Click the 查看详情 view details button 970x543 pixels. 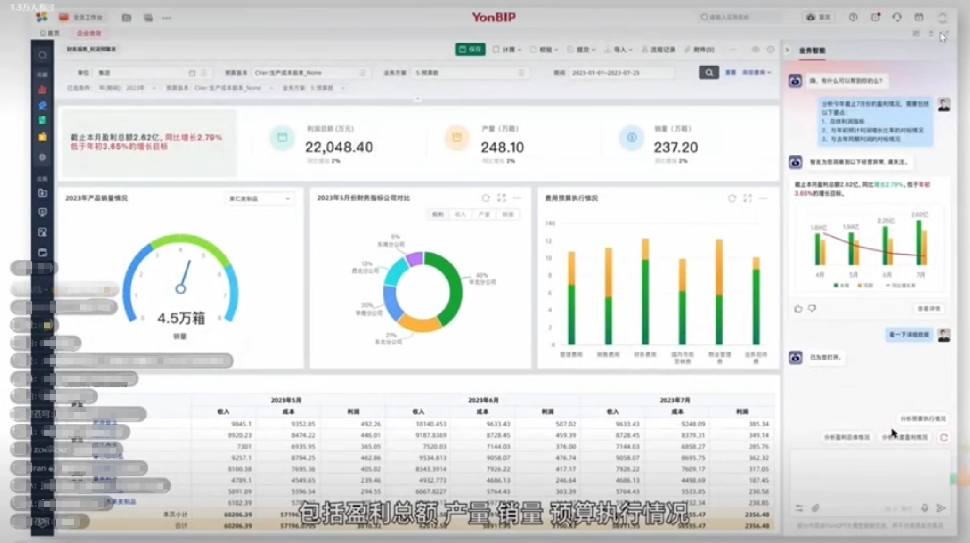928,309
